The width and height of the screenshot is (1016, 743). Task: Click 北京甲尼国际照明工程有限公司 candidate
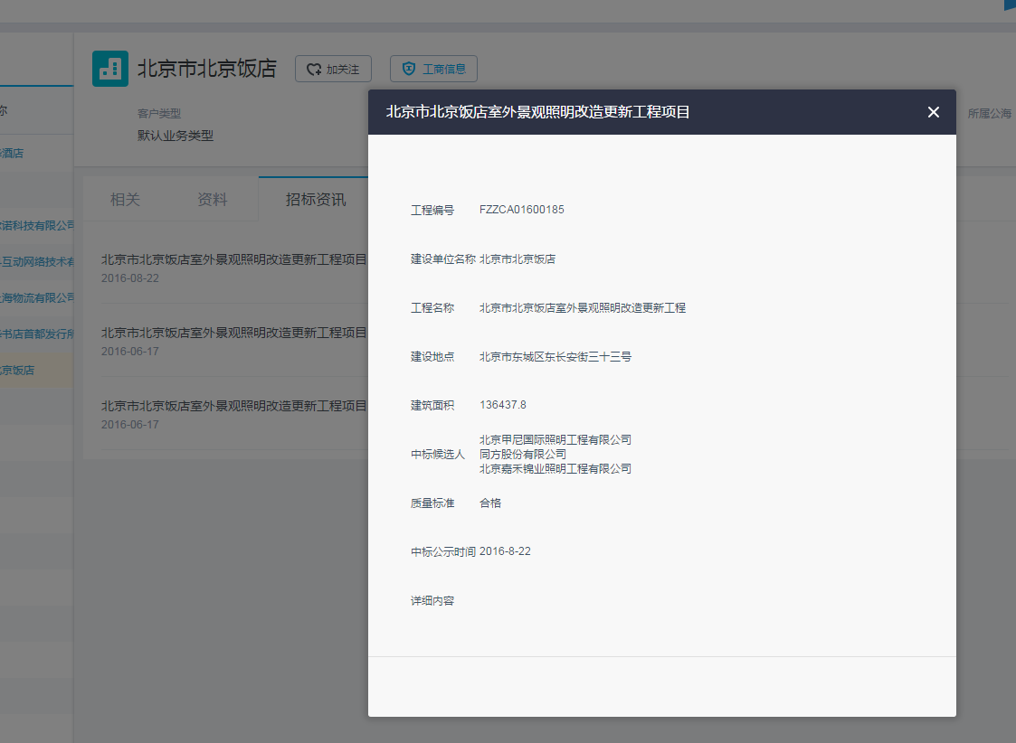(x=555, y=439)
